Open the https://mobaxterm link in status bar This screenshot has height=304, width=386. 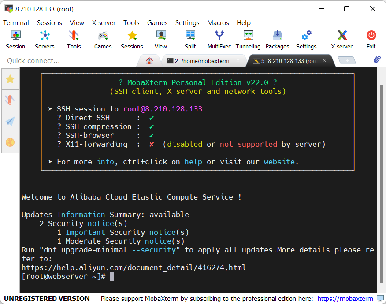tap(345, 299)
